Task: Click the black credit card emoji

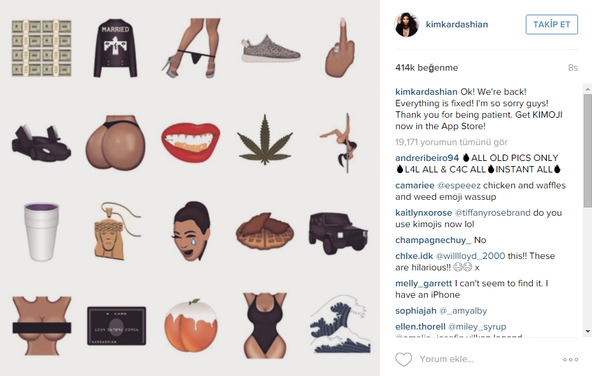Action: (x=116, y=326)
